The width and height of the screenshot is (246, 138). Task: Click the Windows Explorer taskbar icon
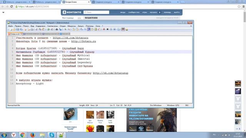(x=42, y=135)
